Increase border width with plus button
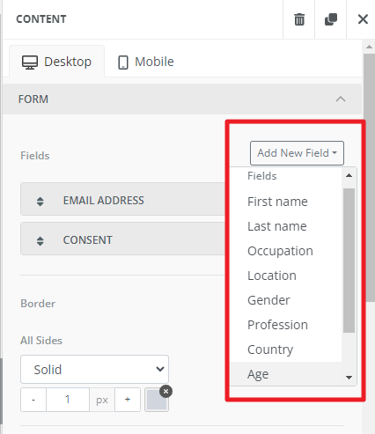Screen dimensions: 375x434 click(x=128, y=400)
